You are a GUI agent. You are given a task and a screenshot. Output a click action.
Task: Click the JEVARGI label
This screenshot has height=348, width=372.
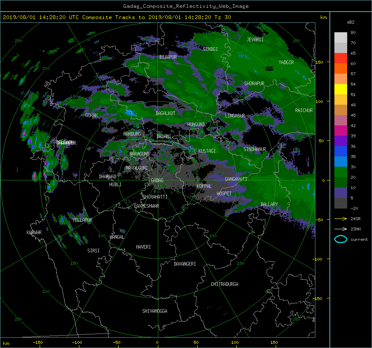[255, 40]
